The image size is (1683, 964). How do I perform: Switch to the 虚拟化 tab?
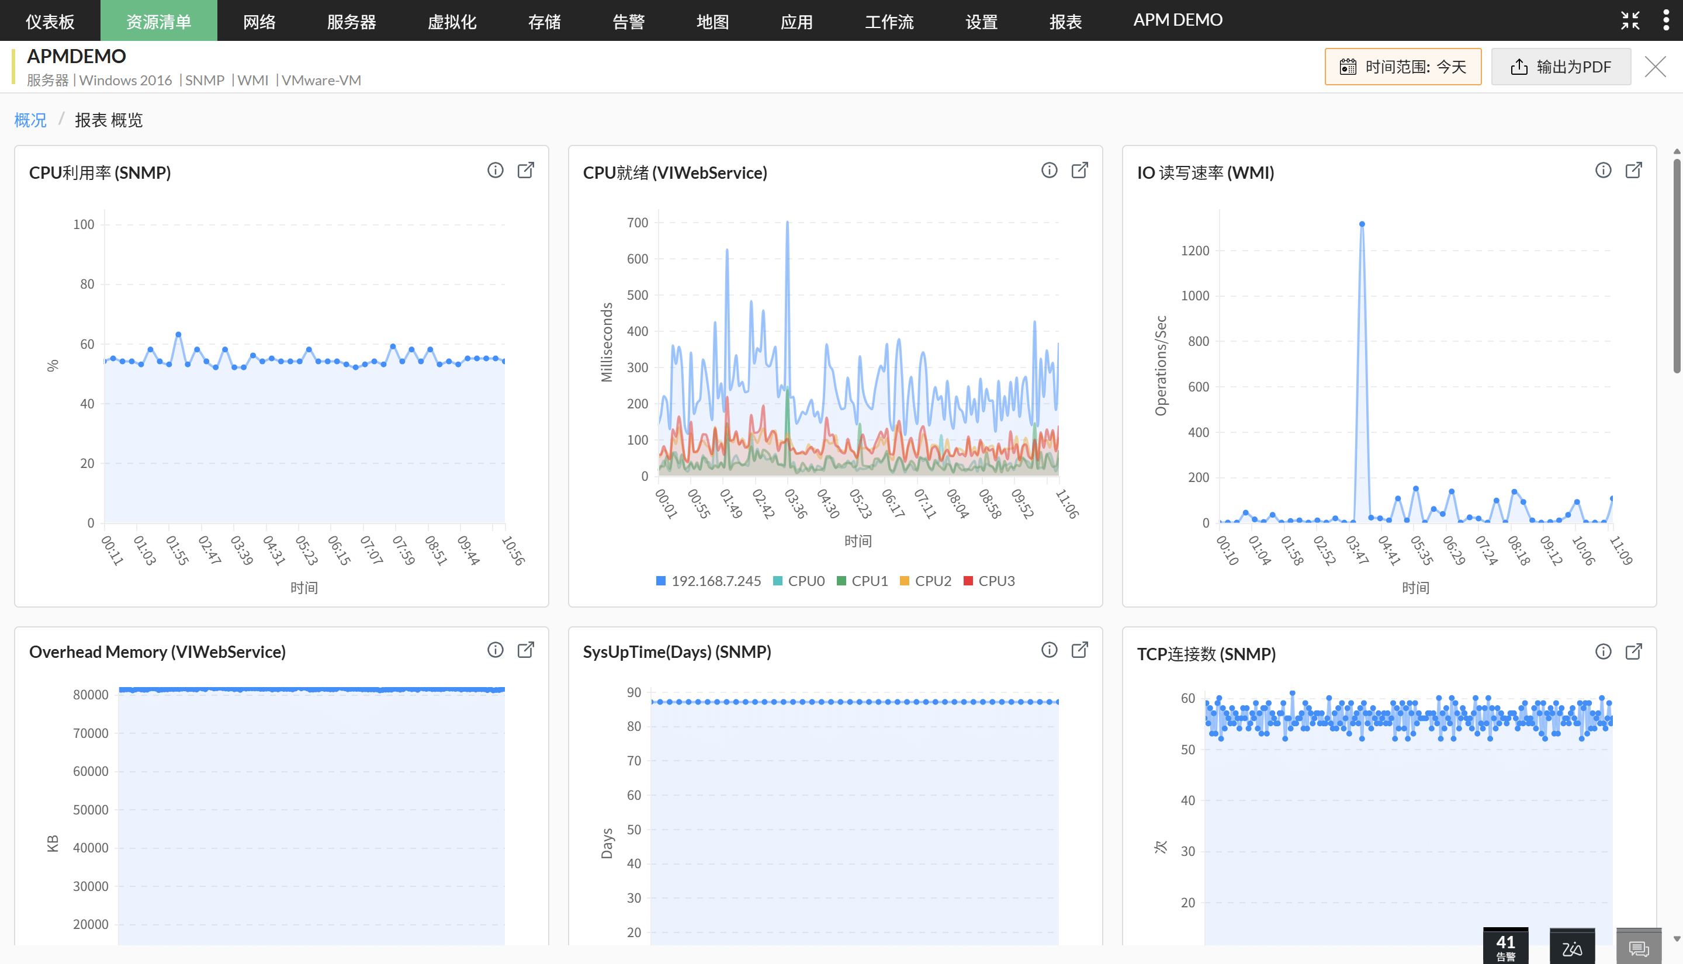452,22
